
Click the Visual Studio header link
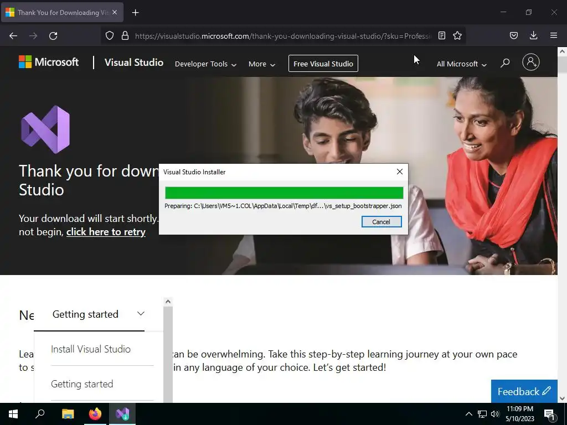coord(134,63)
